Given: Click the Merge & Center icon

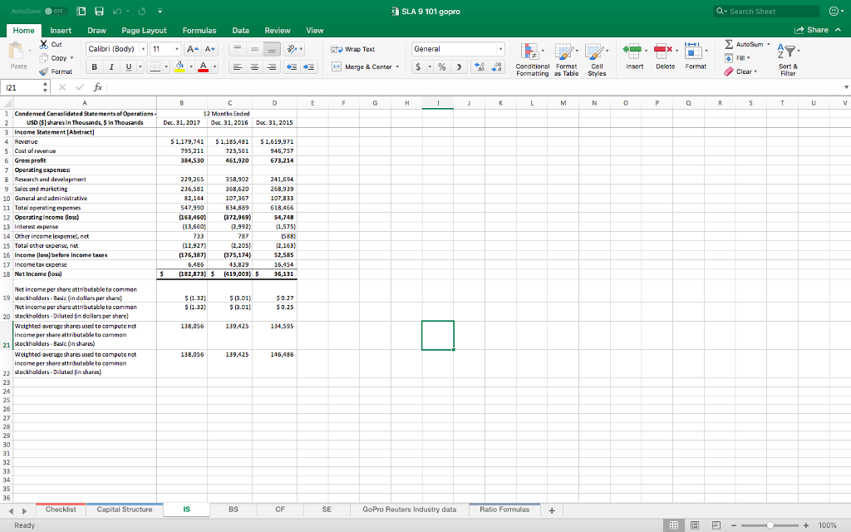Looking at the screenshot, I should click(x=364, y=66).
